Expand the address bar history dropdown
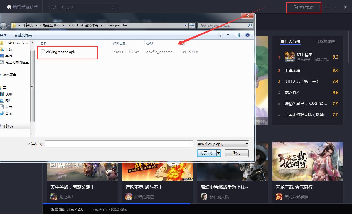 tap(186, 25)
